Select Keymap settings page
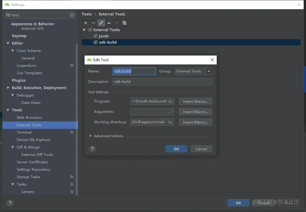306x212 pixels. tap(19, 36)
